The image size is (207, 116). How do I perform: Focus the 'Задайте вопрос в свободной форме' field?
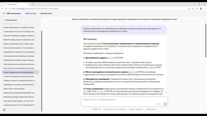coord(125,101)
